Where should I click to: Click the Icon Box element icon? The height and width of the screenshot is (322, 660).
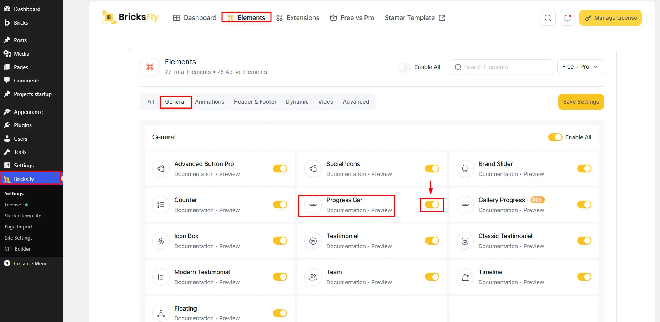(161, 241)
